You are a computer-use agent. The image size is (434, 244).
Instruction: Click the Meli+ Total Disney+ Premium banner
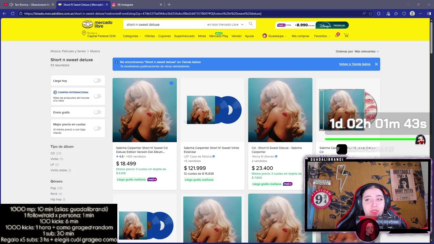point(312,25)
